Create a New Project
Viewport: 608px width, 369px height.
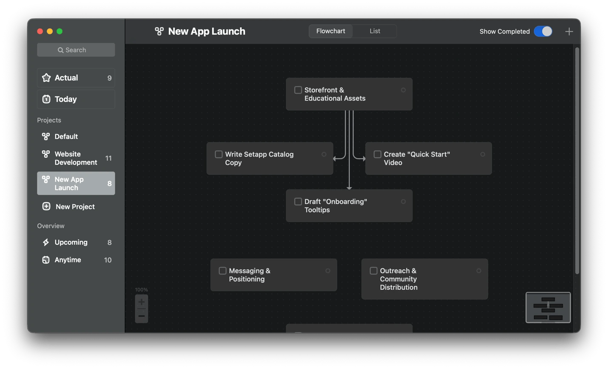tap(76, 206)
